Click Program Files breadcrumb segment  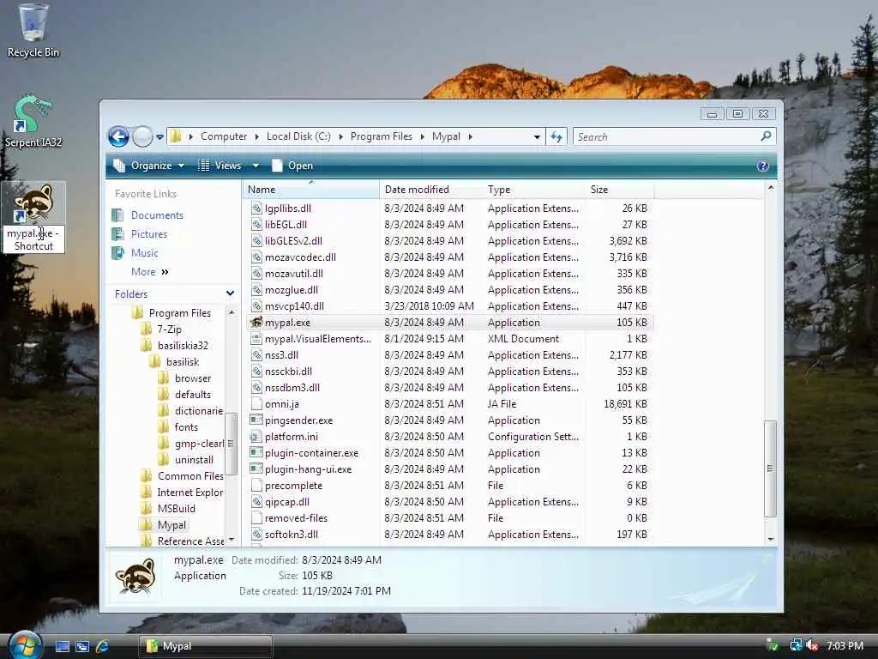pyautogui.click(x=381, y=136)
